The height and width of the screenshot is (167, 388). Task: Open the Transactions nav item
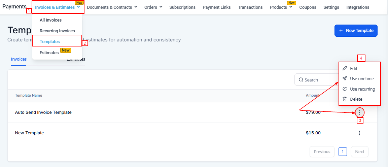tap(250, 7)
